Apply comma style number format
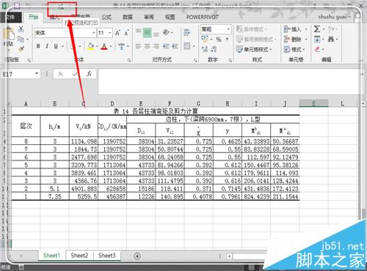367x271 pixels. [x=227, y=39]
